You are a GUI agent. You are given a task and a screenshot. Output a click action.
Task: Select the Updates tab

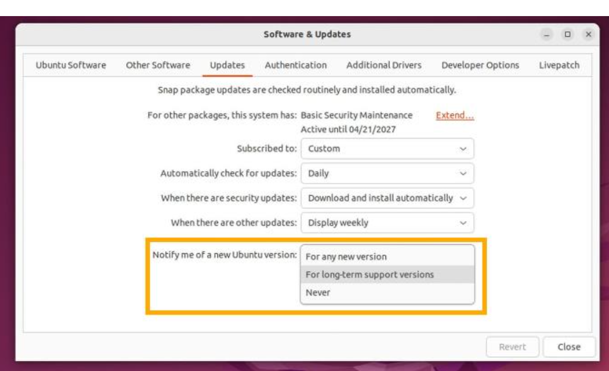click(227, 65)
